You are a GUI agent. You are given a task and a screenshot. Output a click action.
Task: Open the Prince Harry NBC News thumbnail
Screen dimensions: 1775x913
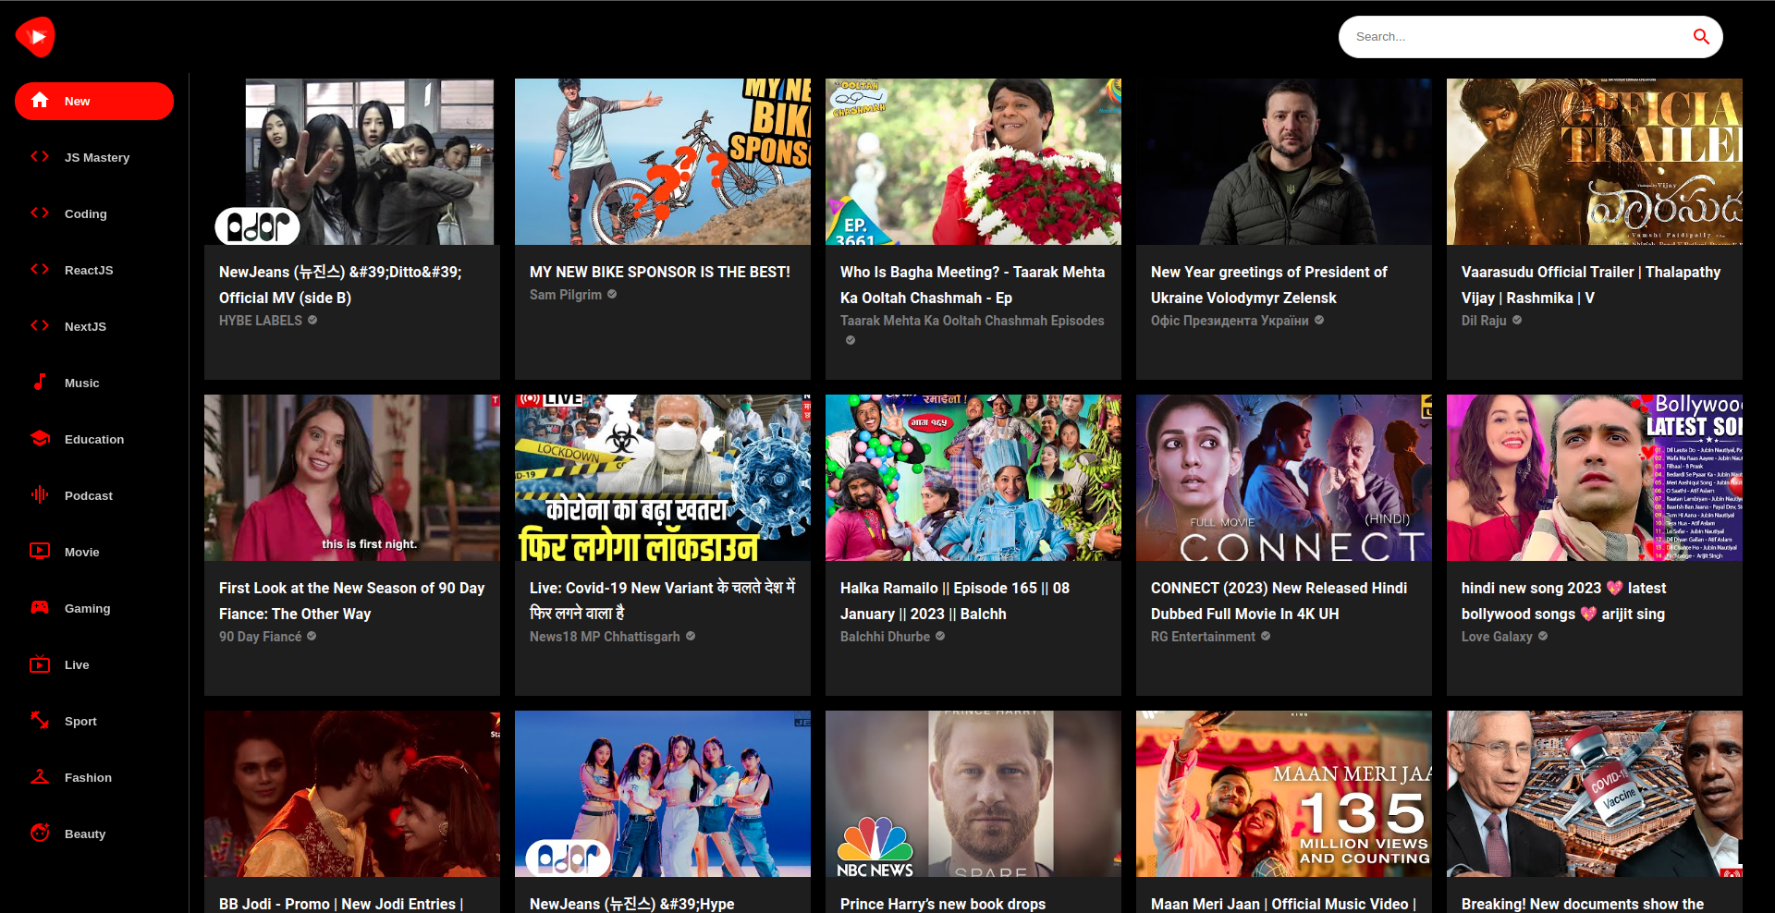click(x=973, y=794)
